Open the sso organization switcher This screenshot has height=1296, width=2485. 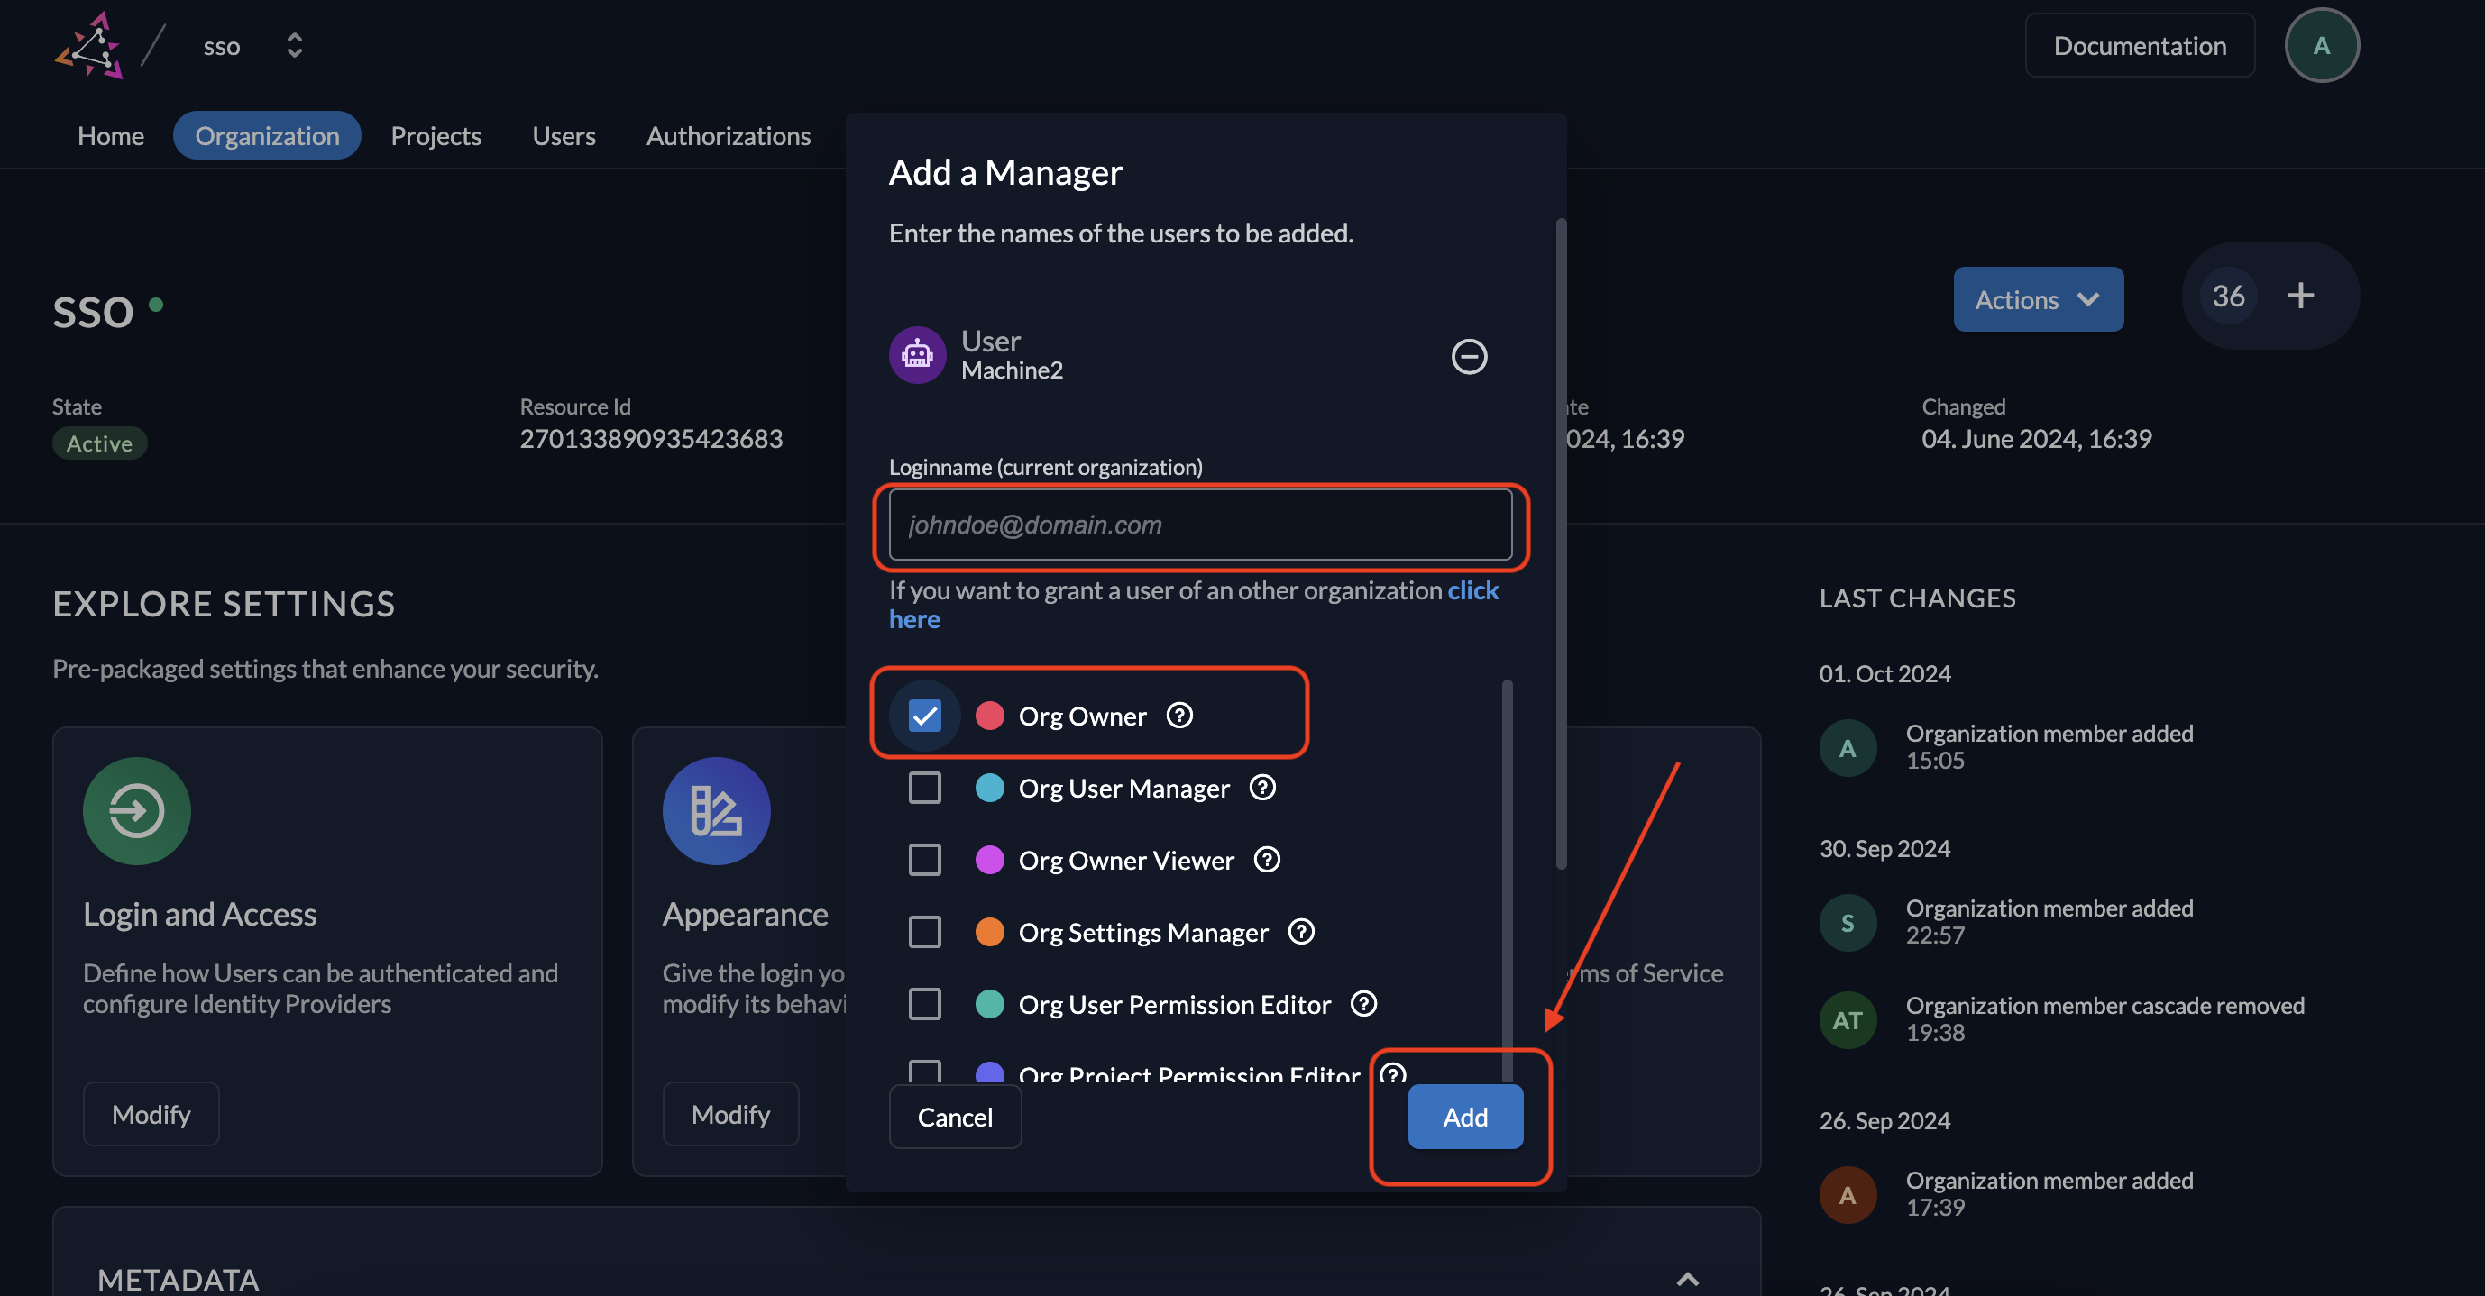coord(294,45)
